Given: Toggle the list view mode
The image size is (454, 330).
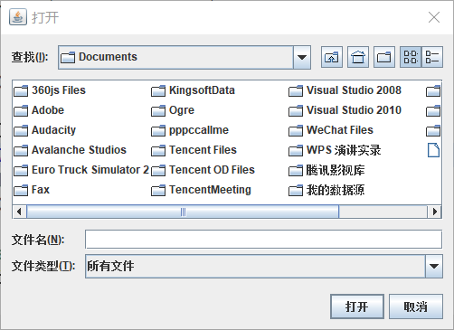Looking at the screenshot, I should click(x=411, y=57).
